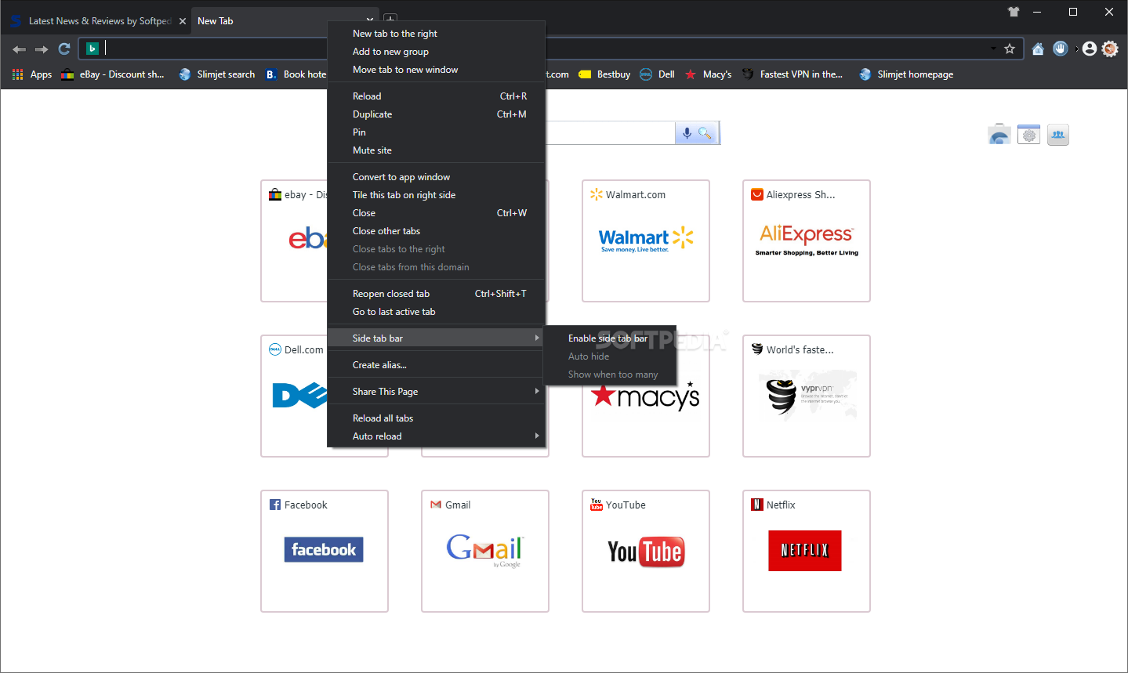Open the Apps grid shortcut

tap(32, 74)
